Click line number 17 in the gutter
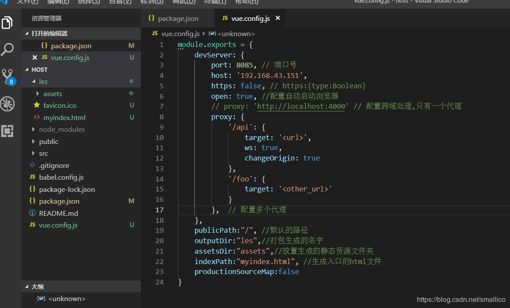Image resolution: width=510 pixels, height=308 pixels. point(160,210)
